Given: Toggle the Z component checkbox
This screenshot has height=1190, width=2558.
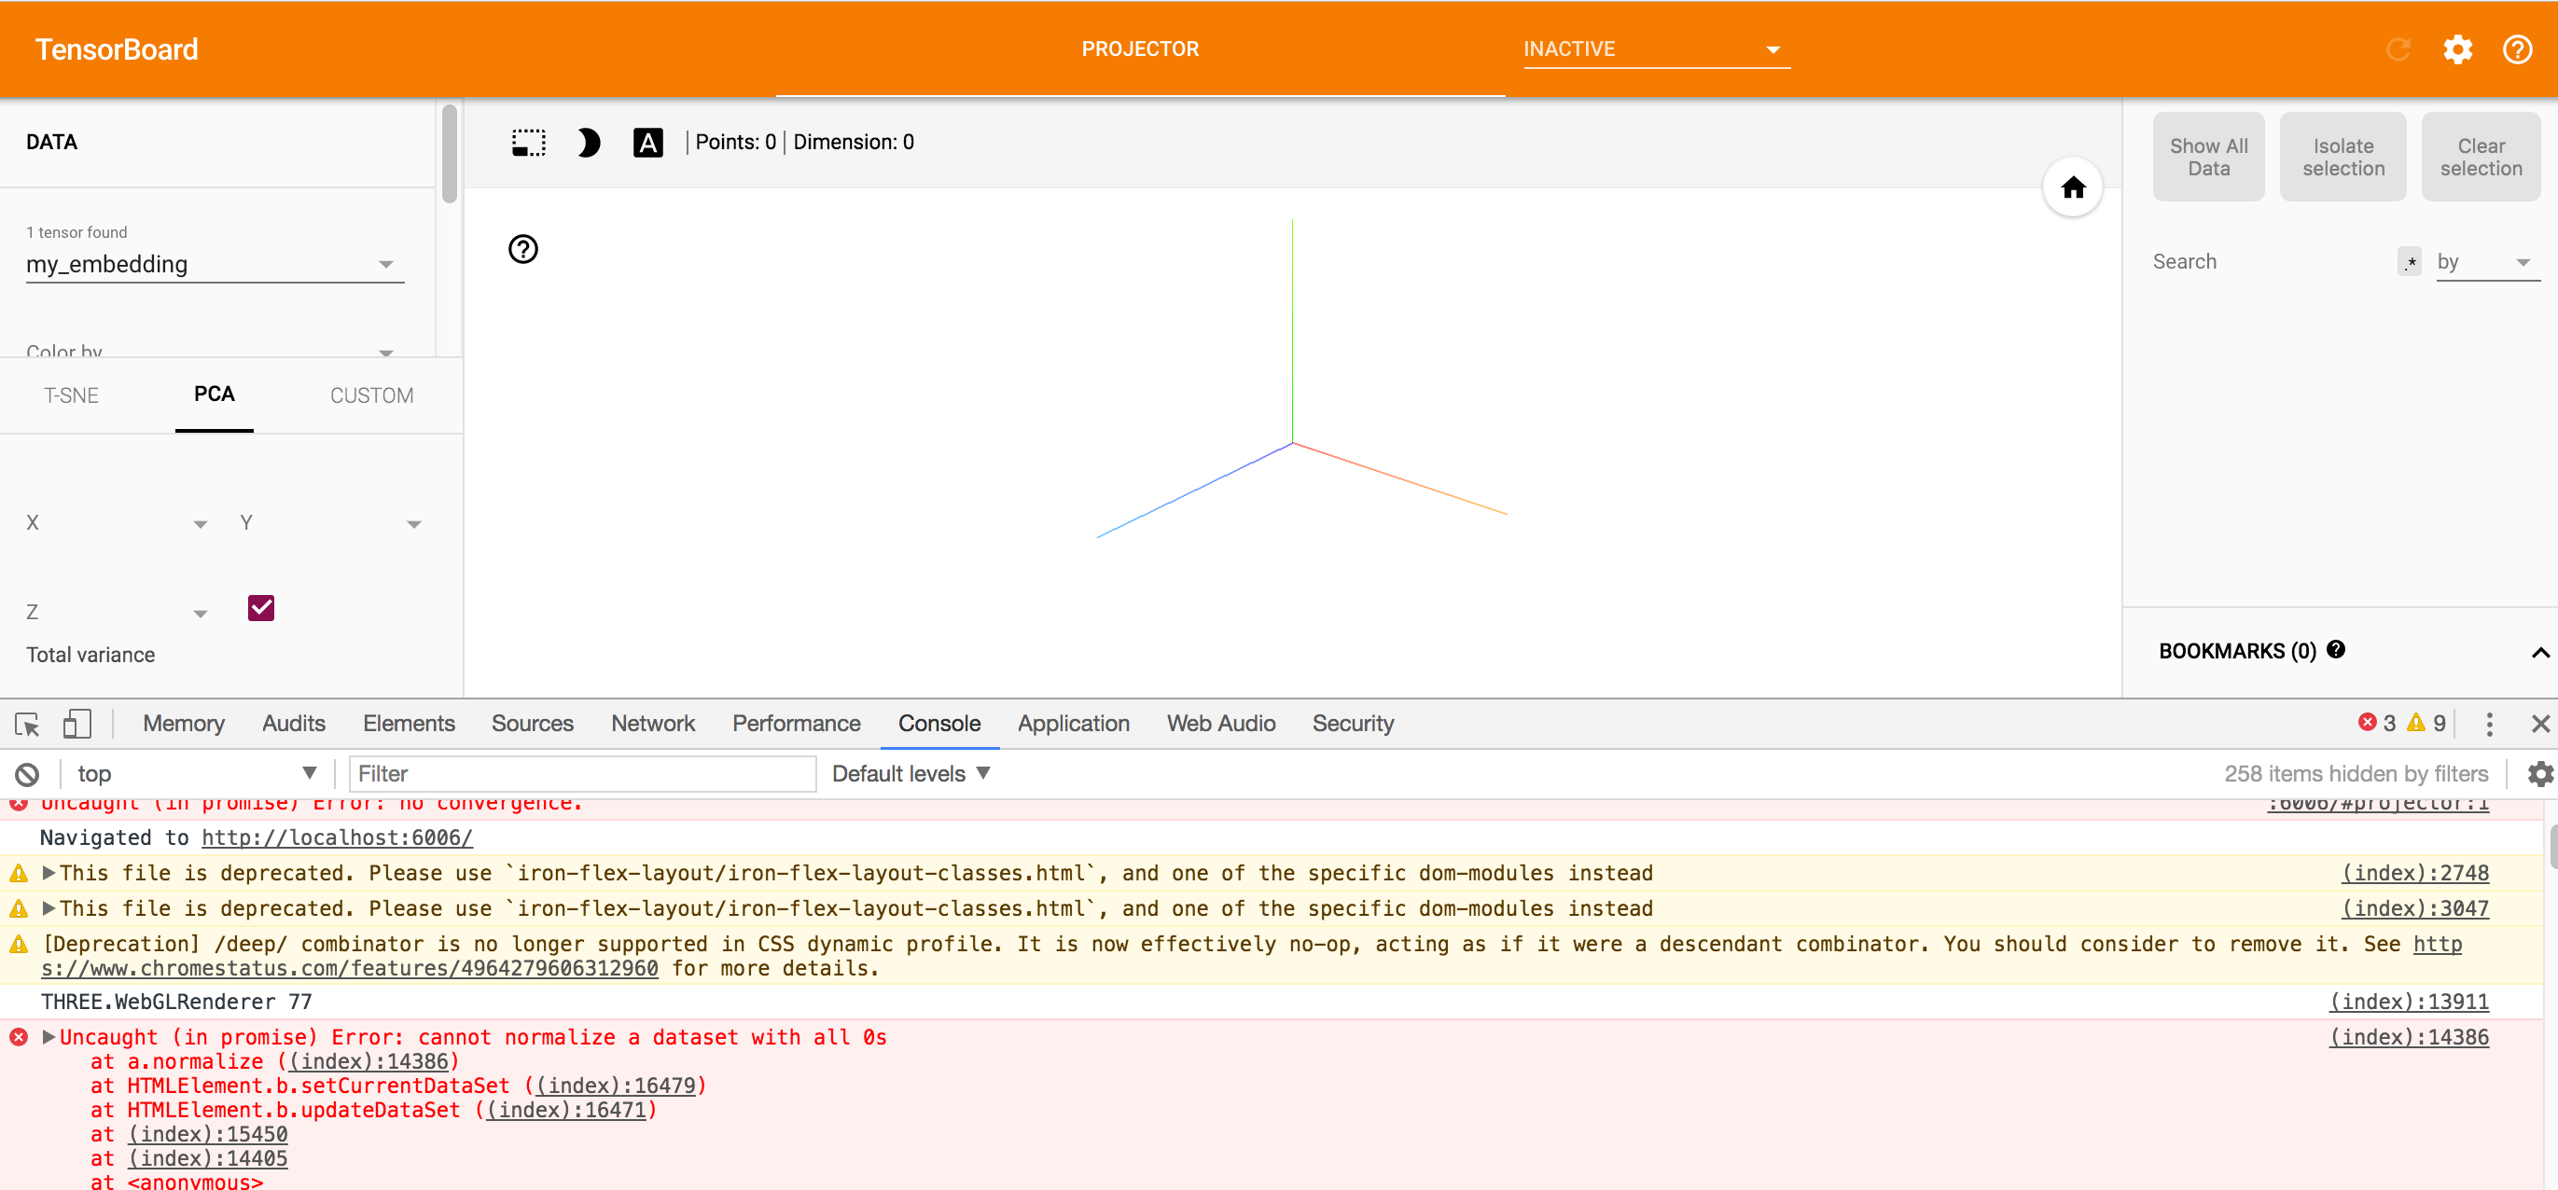Looking at the screenshot, I should click(260, 607).
